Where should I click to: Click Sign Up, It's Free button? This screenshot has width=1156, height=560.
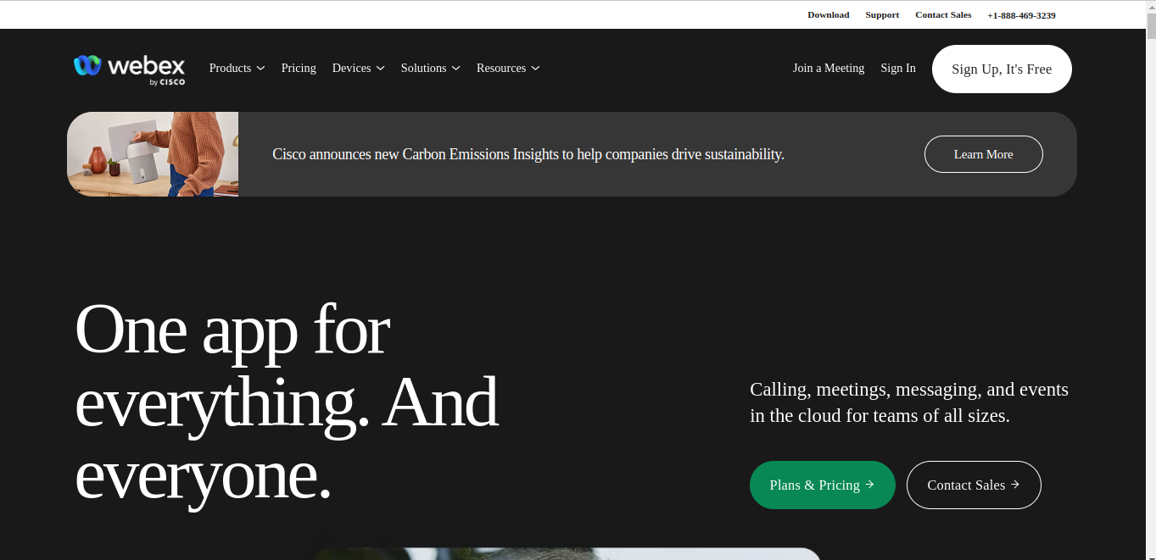tap(1002, 69)
